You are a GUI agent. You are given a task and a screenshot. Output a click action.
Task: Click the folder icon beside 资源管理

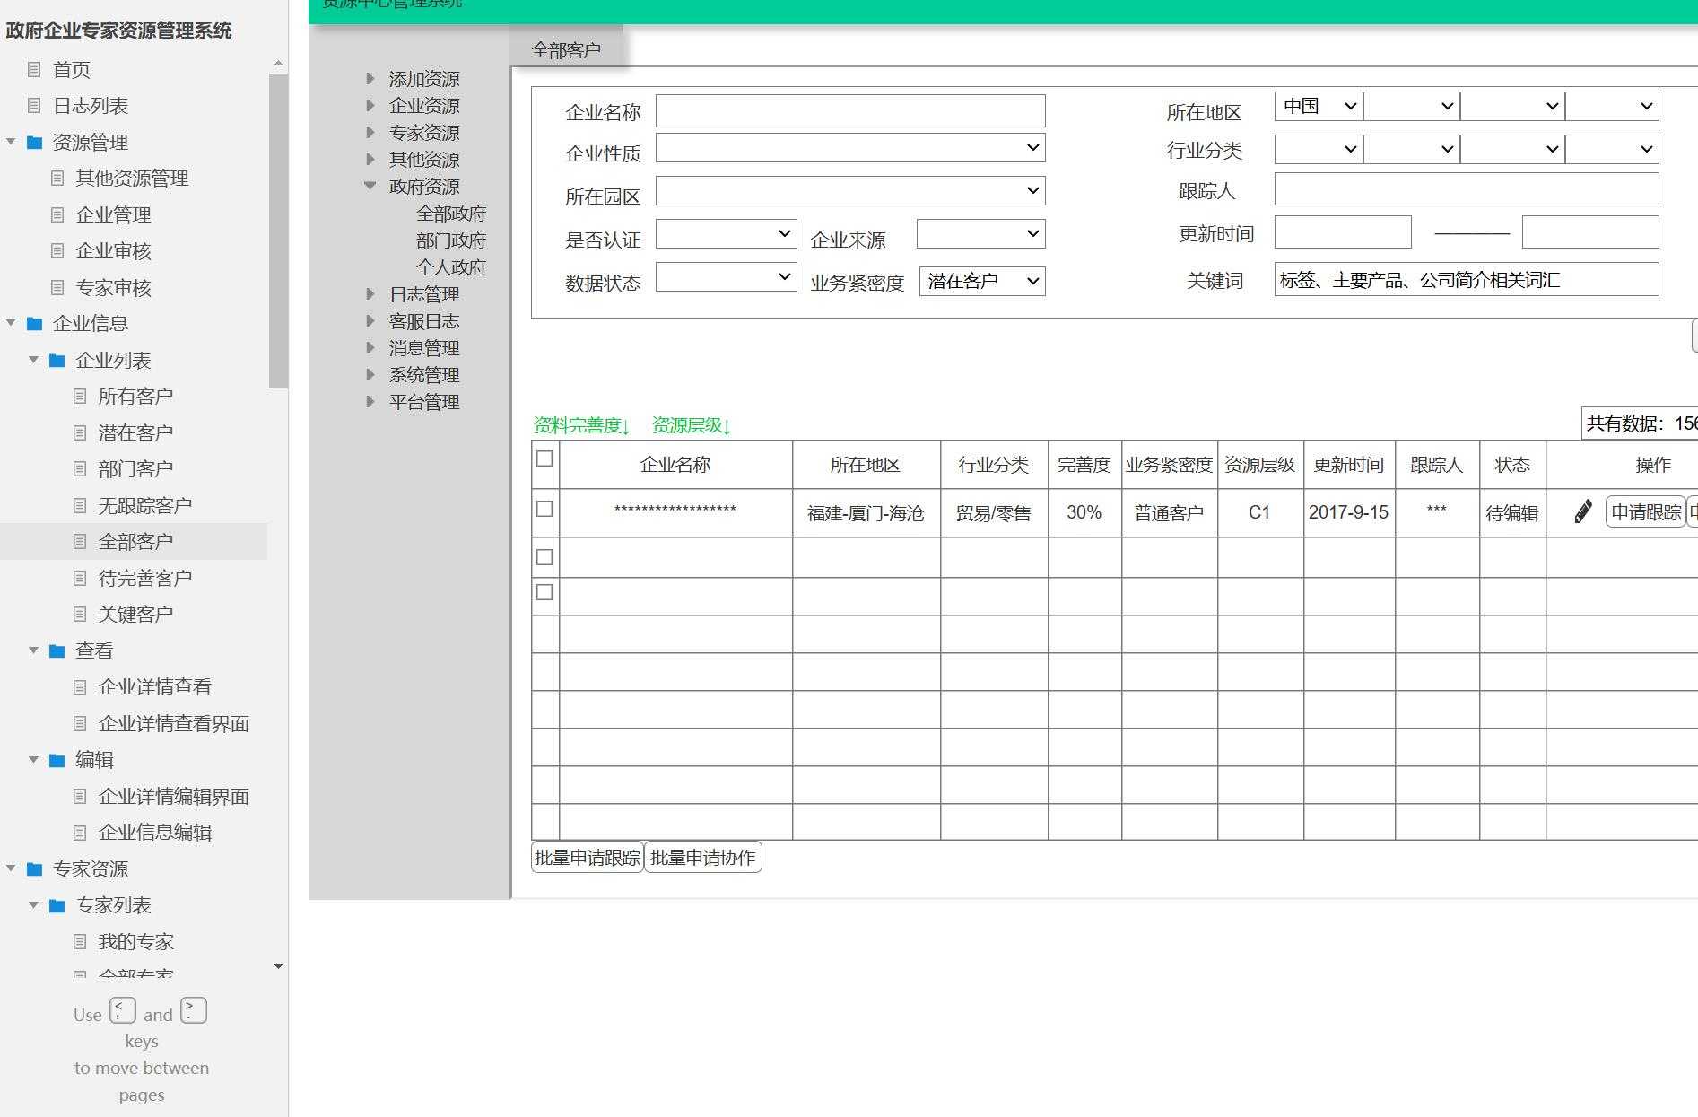coord(34,142)
